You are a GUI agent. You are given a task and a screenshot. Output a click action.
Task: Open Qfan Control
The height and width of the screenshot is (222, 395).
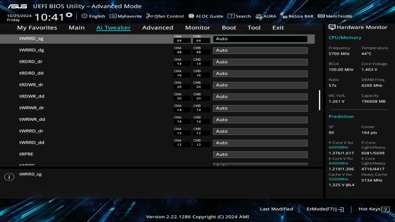(x=164, y=16)
